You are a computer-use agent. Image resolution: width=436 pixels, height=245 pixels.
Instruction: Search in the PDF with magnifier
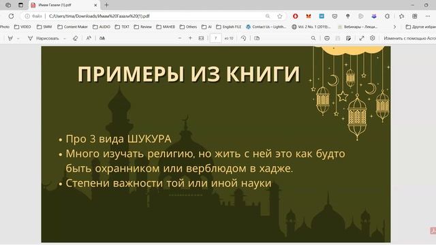(x=313, y=38)
